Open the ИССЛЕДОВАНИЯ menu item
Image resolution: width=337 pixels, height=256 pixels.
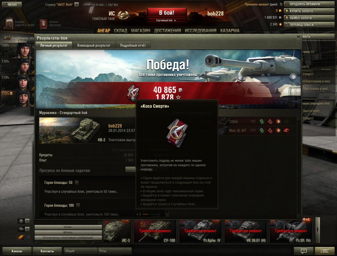201,31
